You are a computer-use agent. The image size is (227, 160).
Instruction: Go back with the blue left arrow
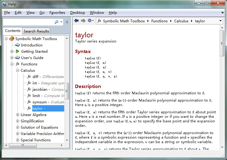(76, 21)
